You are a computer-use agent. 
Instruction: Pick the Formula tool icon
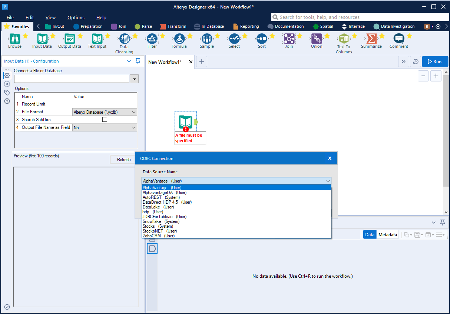click(x=179, y=39)
